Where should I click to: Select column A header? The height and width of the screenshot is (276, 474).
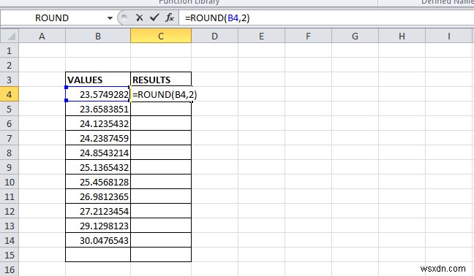(42, 37)
